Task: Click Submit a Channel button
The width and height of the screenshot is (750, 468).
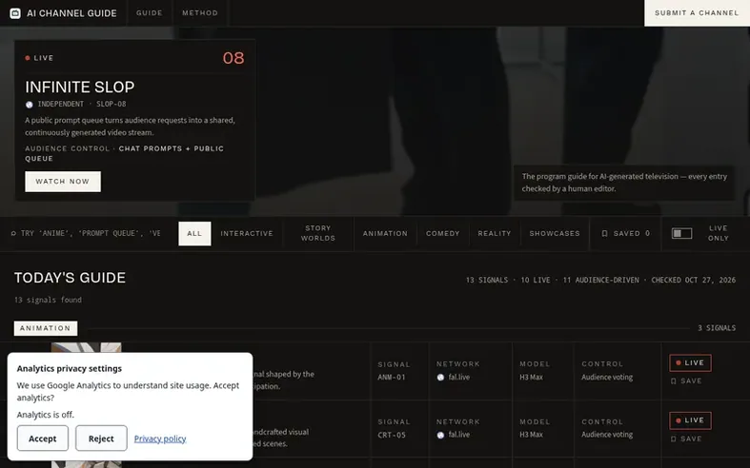Action: [x=697, y=13]
